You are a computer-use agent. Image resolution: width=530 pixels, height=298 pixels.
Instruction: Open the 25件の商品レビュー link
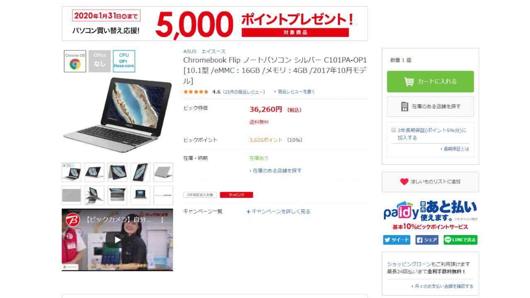pos(244,92)
